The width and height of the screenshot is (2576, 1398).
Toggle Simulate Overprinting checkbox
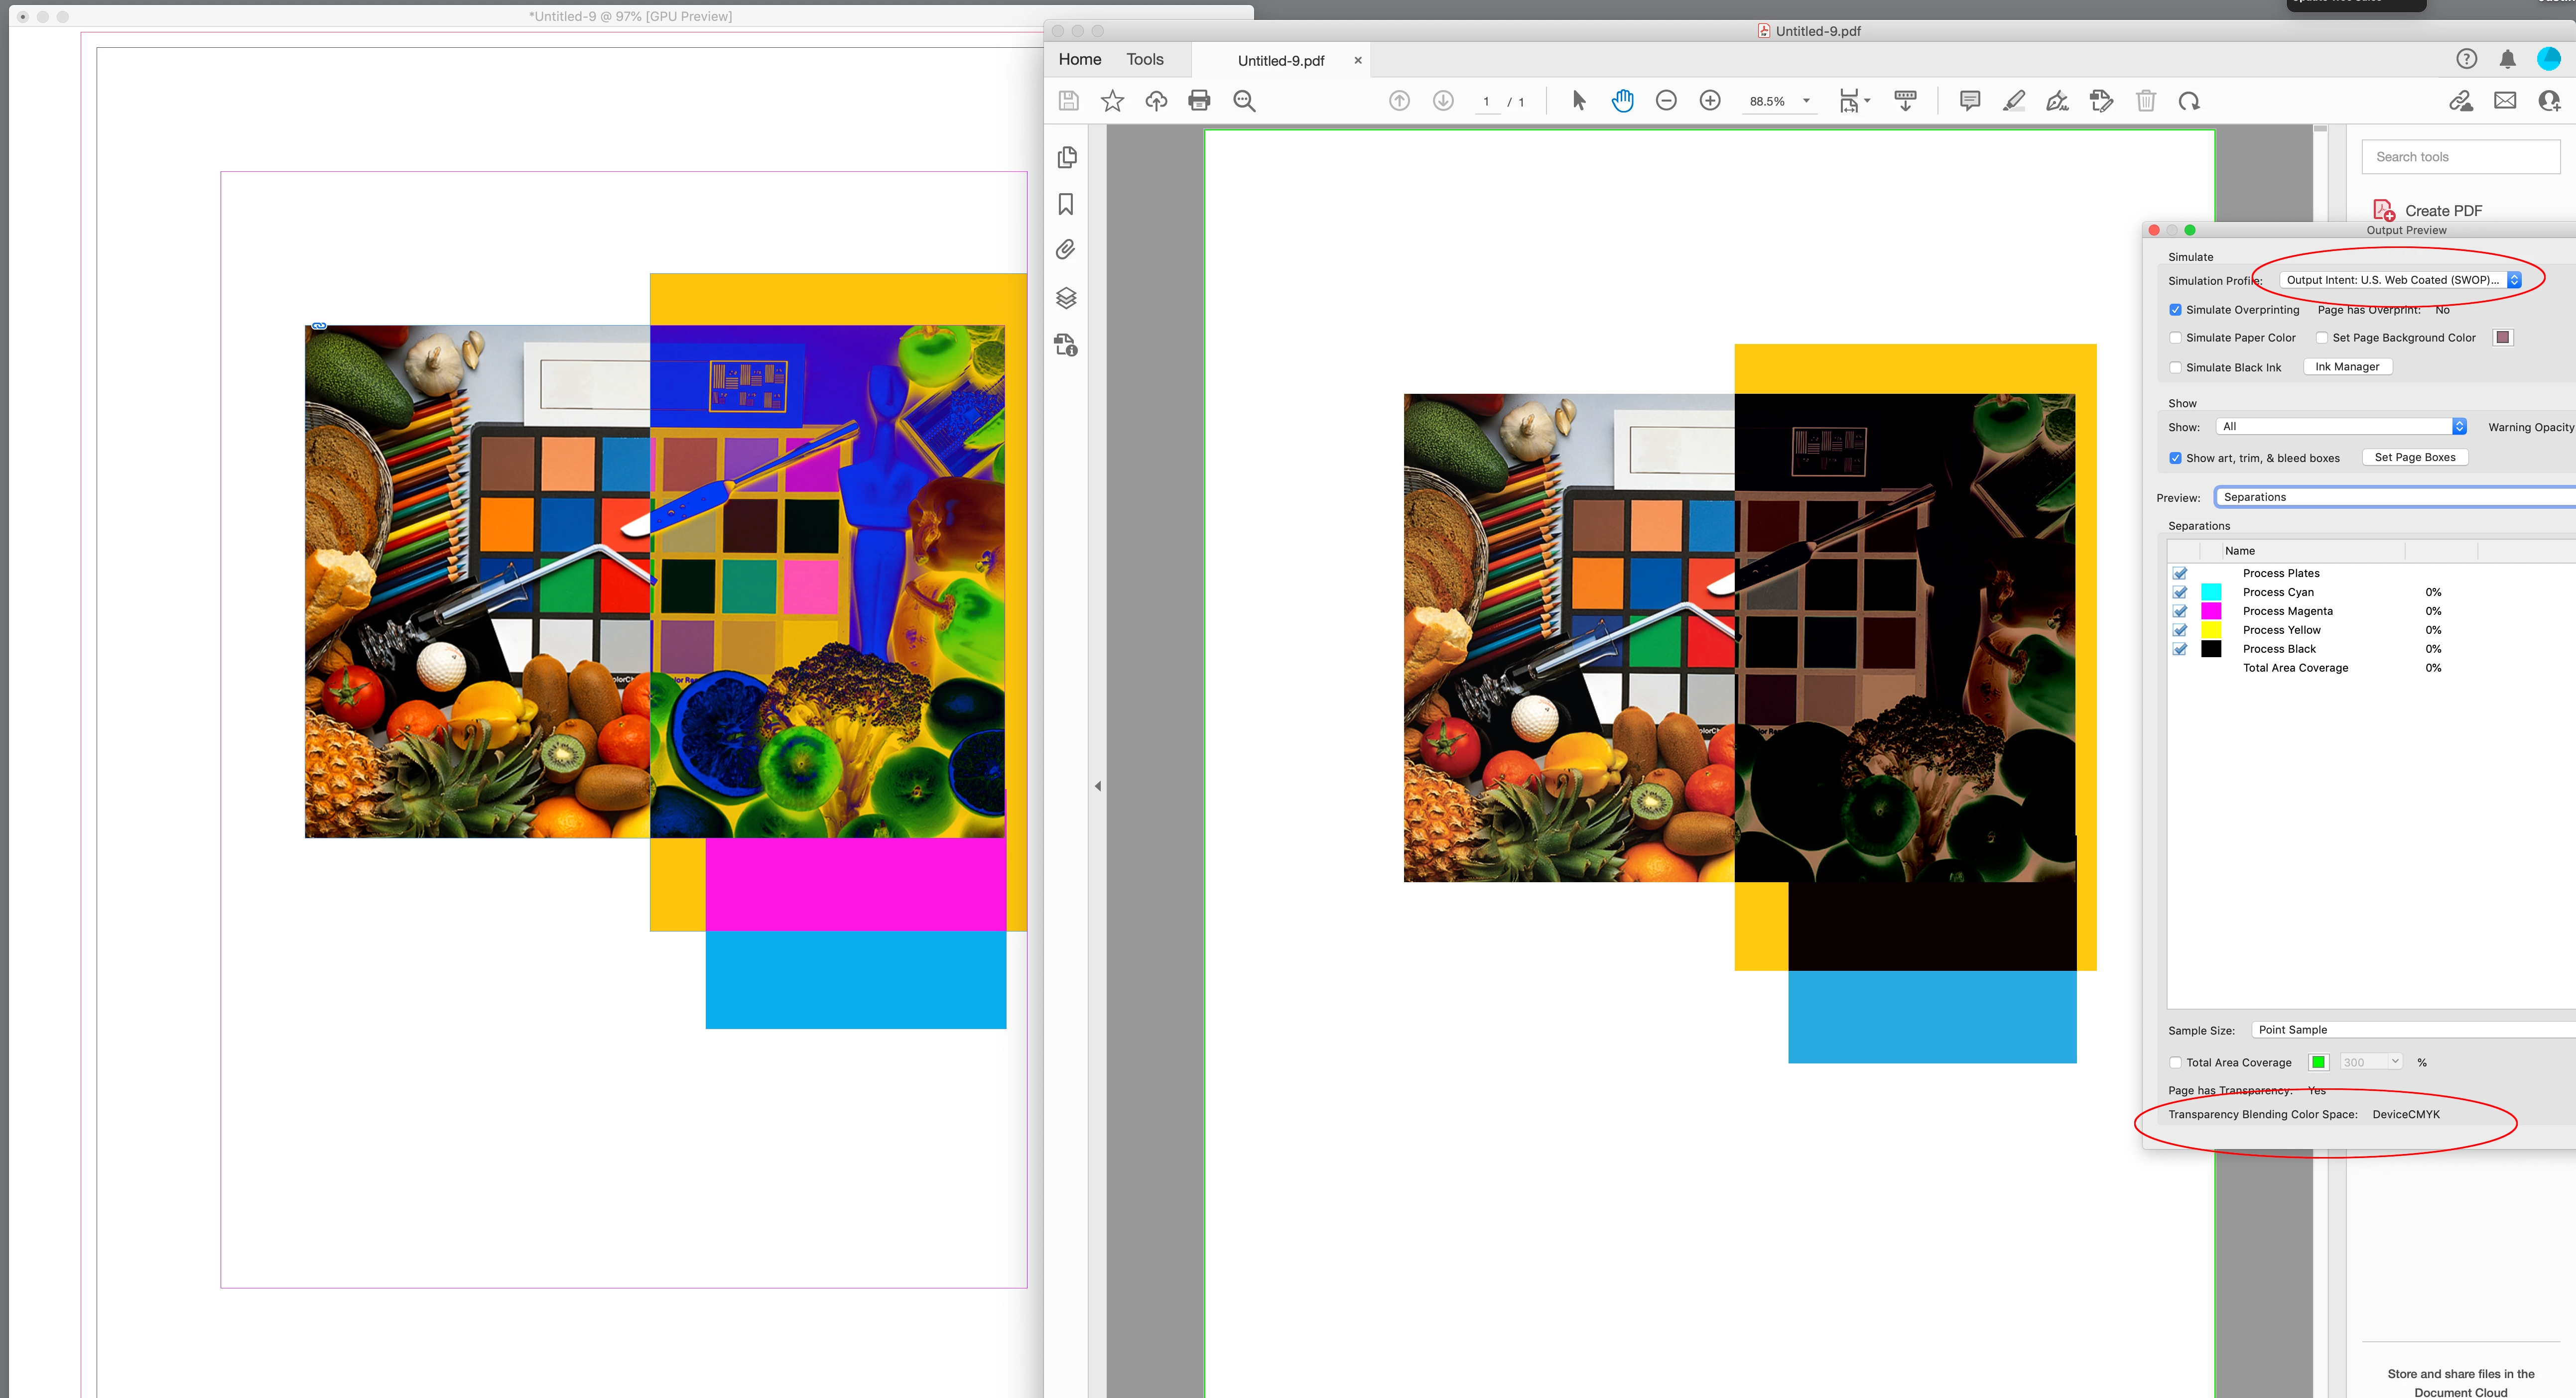coord(2175,310)
